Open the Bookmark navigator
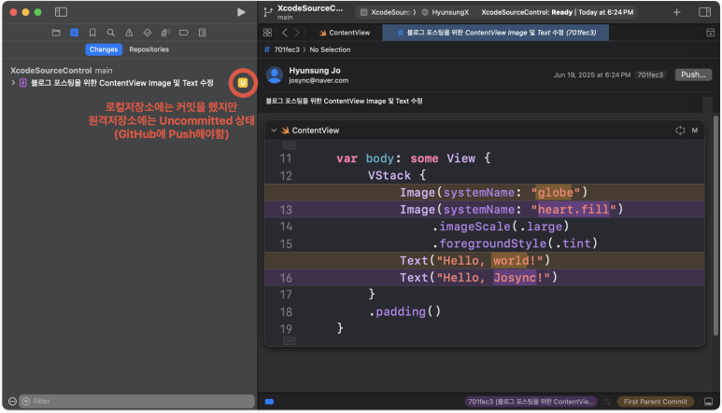Viewport: 722px width, 413px height. 92,33
